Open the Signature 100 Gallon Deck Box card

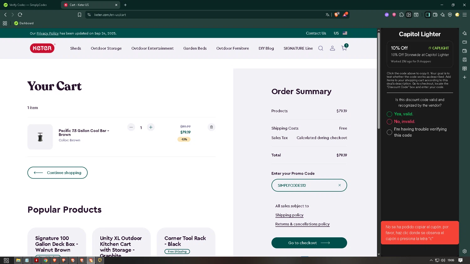coord(57,242)
